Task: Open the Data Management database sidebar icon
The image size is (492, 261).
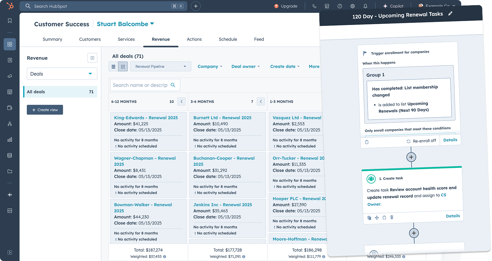Action: (x=10, y=155)
